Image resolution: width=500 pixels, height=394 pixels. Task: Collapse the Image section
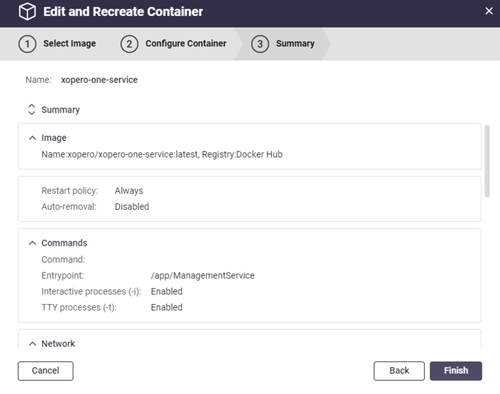click(x=33, y=138)
